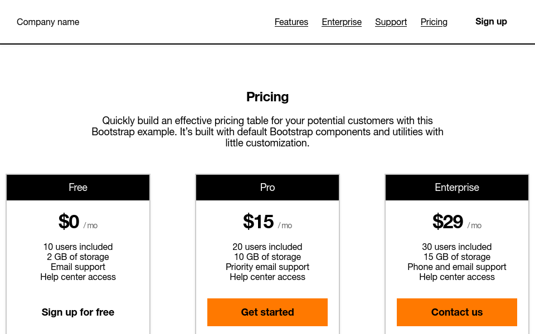Image resolution: width=535 pixels, height=334 pixels.
Task: Click Sign up for free on the Free plan
Action: (x=77, y=312)
